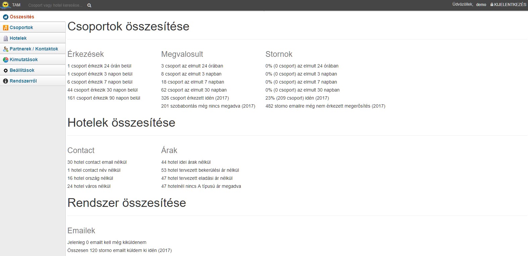Click the Hotelek building icon

coord(5,38)
